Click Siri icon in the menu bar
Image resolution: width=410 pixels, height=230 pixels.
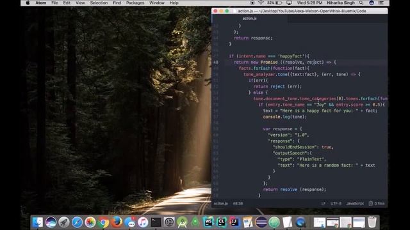pos(372,3)
